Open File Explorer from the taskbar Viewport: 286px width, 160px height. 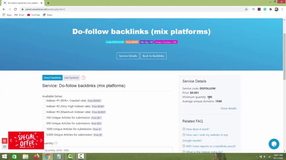pos(25,156)
